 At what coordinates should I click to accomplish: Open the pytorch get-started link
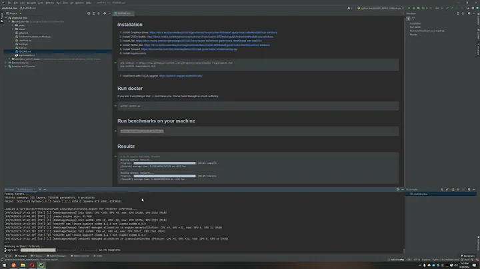pyautogui.click(x=181, y=76)
